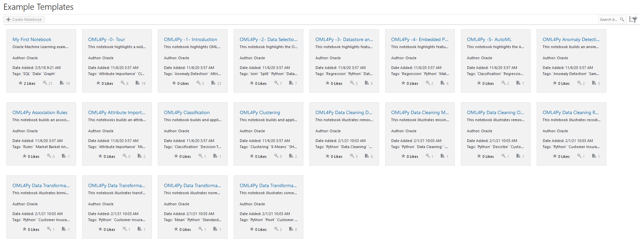Image resolution: width=640 pixels, height=244 pixels.
Task: Click views icon on OML4Py -3- Datastore card
Action: click(352, 83)
